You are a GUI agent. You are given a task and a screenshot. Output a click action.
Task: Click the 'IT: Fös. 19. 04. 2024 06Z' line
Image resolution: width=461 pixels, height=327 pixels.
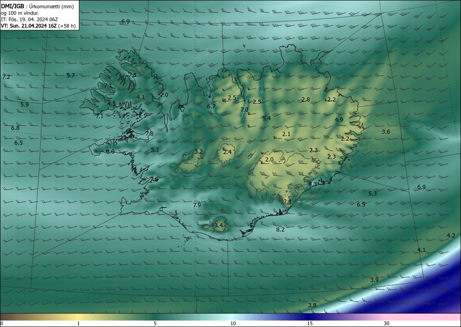(x=30, y=19)
